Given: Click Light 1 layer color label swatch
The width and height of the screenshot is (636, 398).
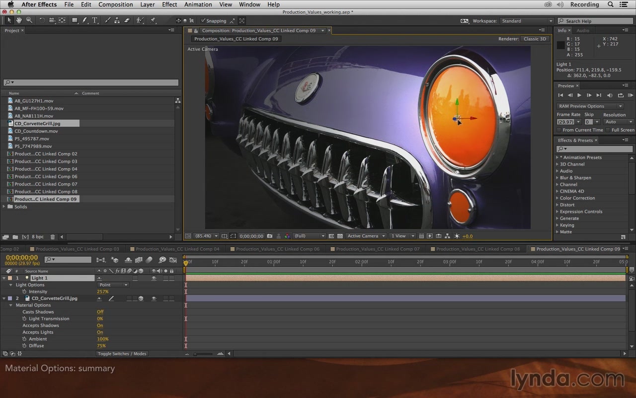Looking at the screenshot, I should point(10,278).
